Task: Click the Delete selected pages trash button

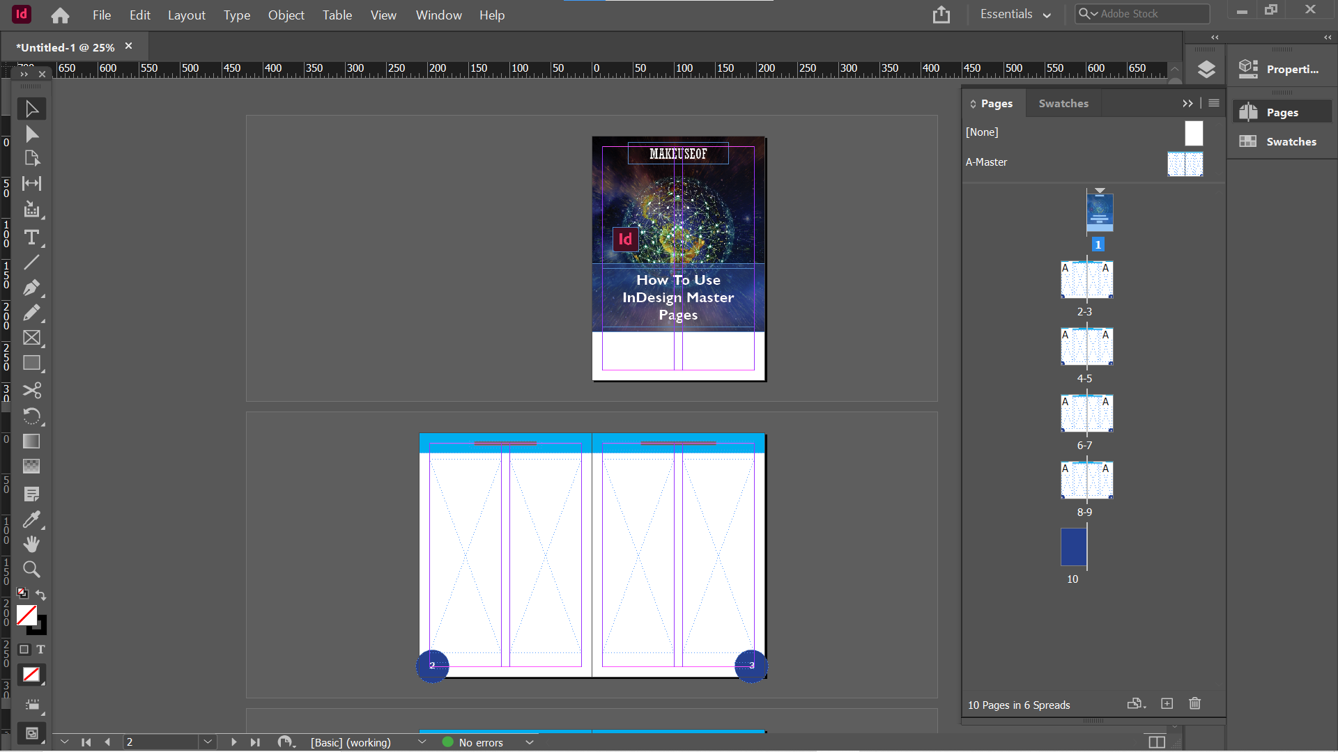Action: [x=1194, y=704]
